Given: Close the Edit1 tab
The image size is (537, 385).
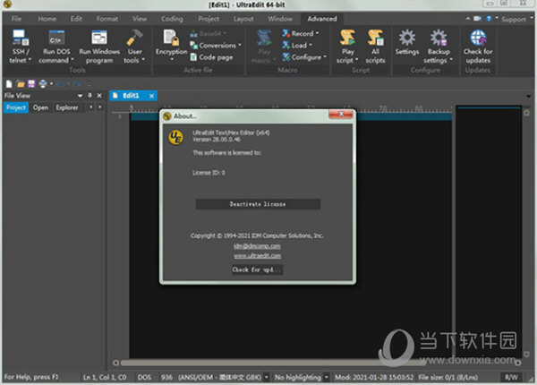Looking at the screenshot, I should pyautogui.click(x=152, y=96).
